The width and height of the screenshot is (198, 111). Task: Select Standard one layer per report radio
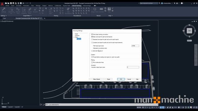(92, 39)
